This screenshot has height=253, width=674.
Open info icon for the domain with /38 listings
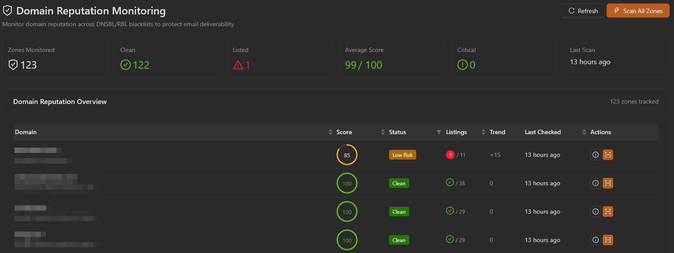coord(595,183)
